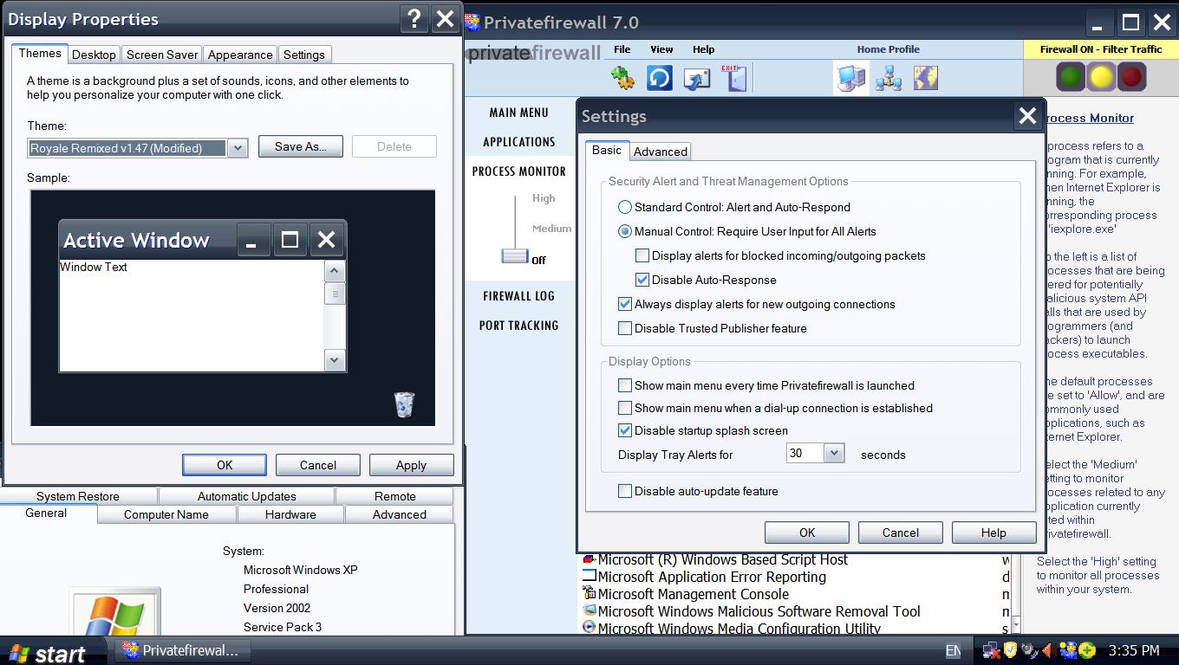Open the File menu in Privatefirewall
This screenshot has height=665, width=1179.
(x=622, y=49)
